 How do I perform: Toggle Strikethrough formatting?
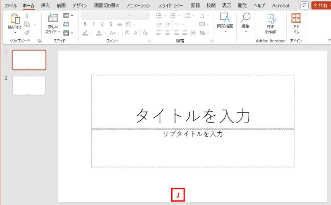tap(120, 24)
